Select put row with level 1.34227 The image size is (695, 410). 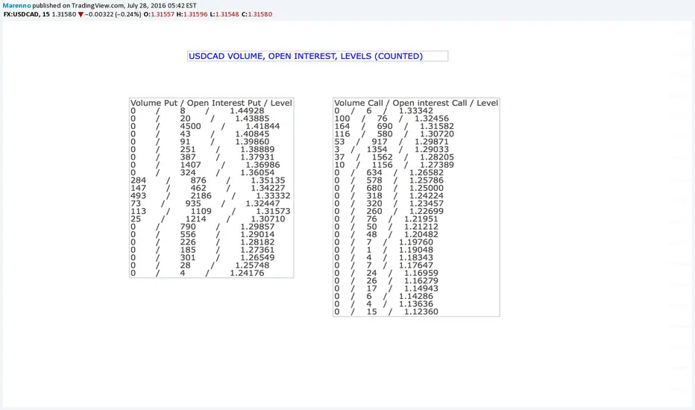point(208,188)
